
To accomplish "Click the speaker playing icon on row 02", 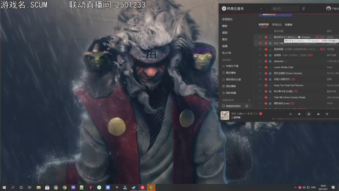I will tap(261, 43).
